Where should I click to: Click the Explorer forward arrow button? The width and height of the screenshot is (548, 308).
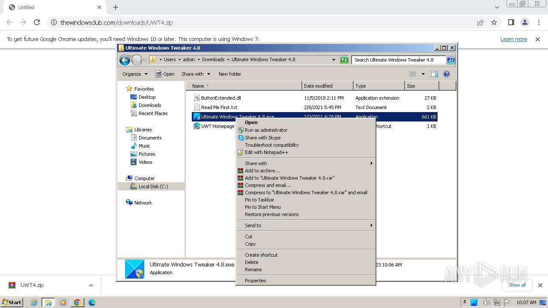137,60
